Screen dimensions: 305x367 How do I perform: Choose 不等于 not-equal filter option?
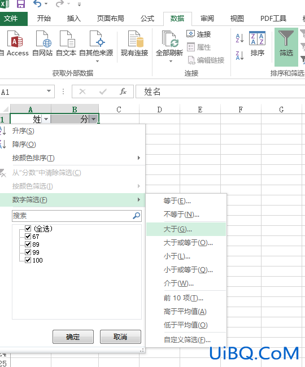(x=186, y=215)
